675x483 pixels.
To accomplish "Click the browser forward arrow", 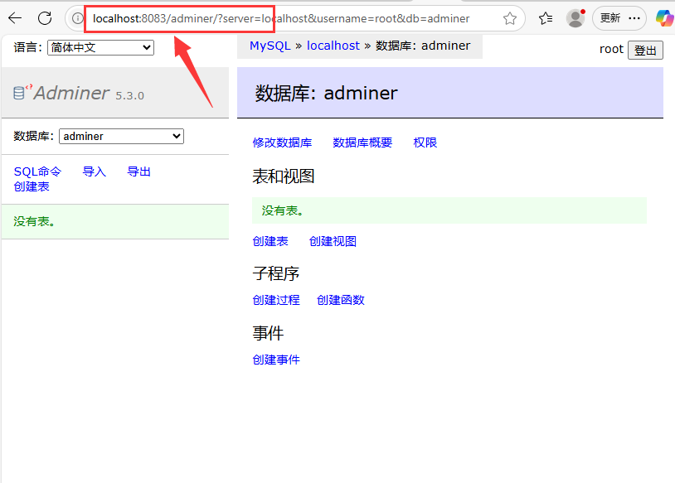I will tap(32, 17).
